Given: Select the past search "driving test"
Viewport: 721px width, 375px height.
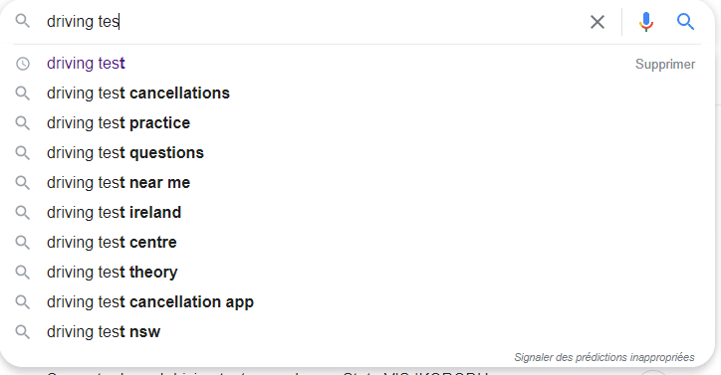Looking at the screenshot, I should pos(357,64).
